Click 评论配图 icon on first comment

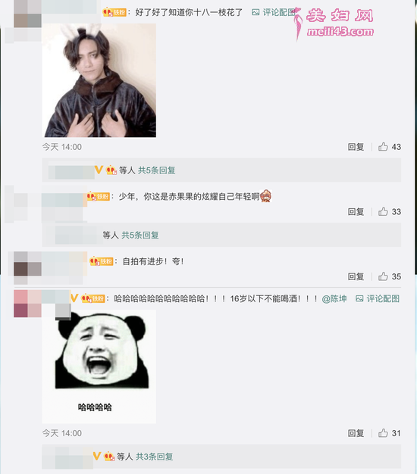256,12
